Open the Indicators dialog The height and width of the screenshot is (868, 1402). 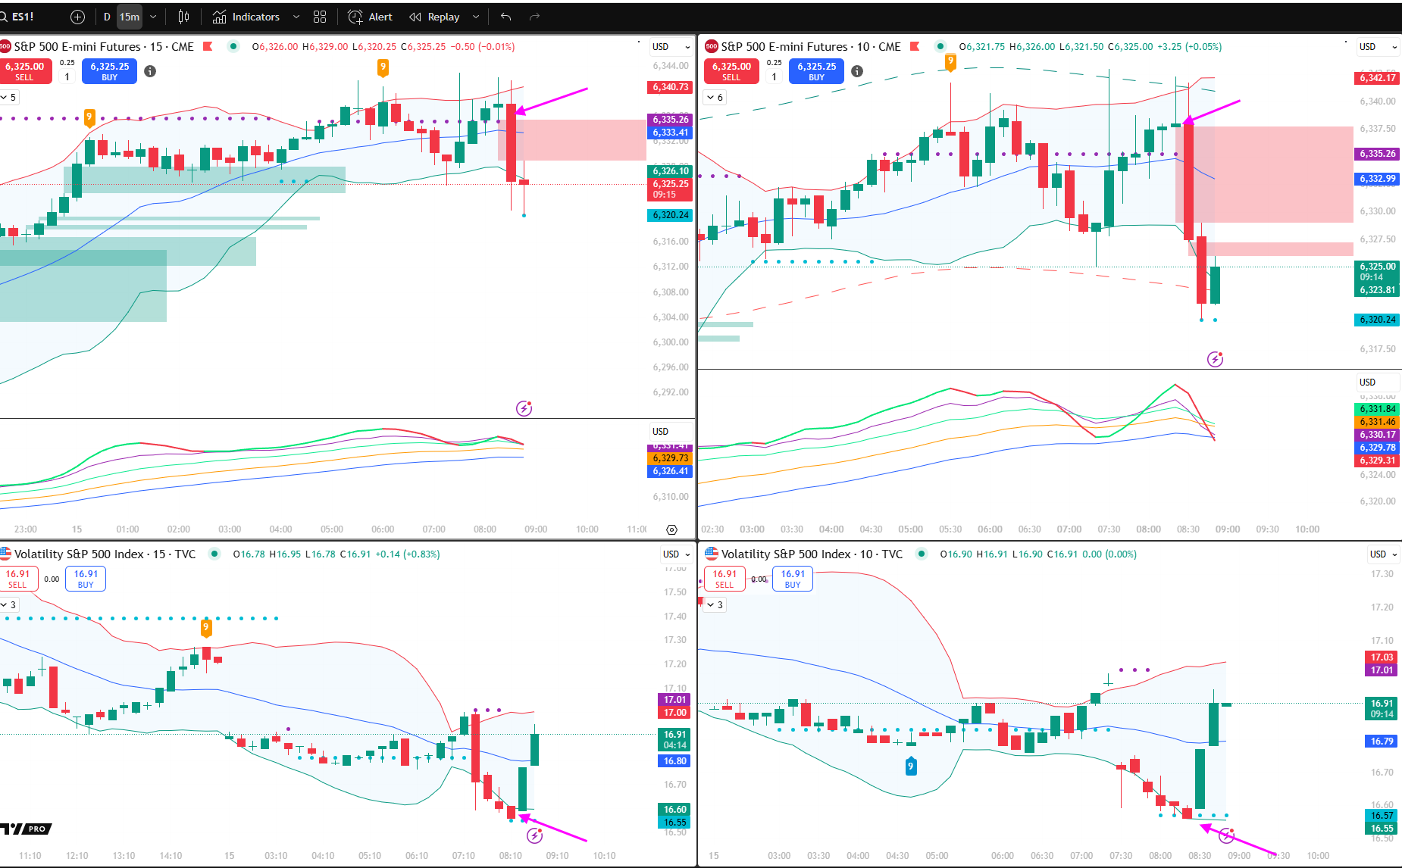(x=246, y=17)
